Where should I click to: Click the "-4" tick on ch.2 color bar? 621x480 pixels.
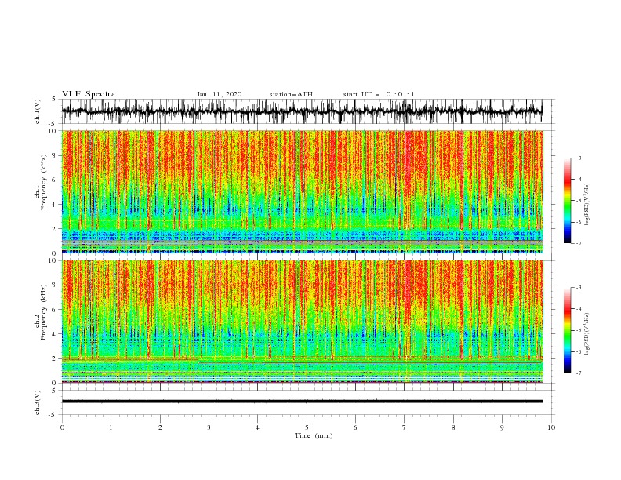point(578,309)
